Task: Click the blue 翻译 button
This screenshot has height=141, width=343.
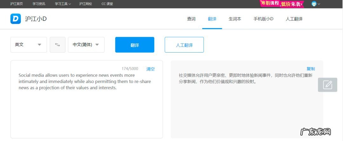Action: point(135,45)
